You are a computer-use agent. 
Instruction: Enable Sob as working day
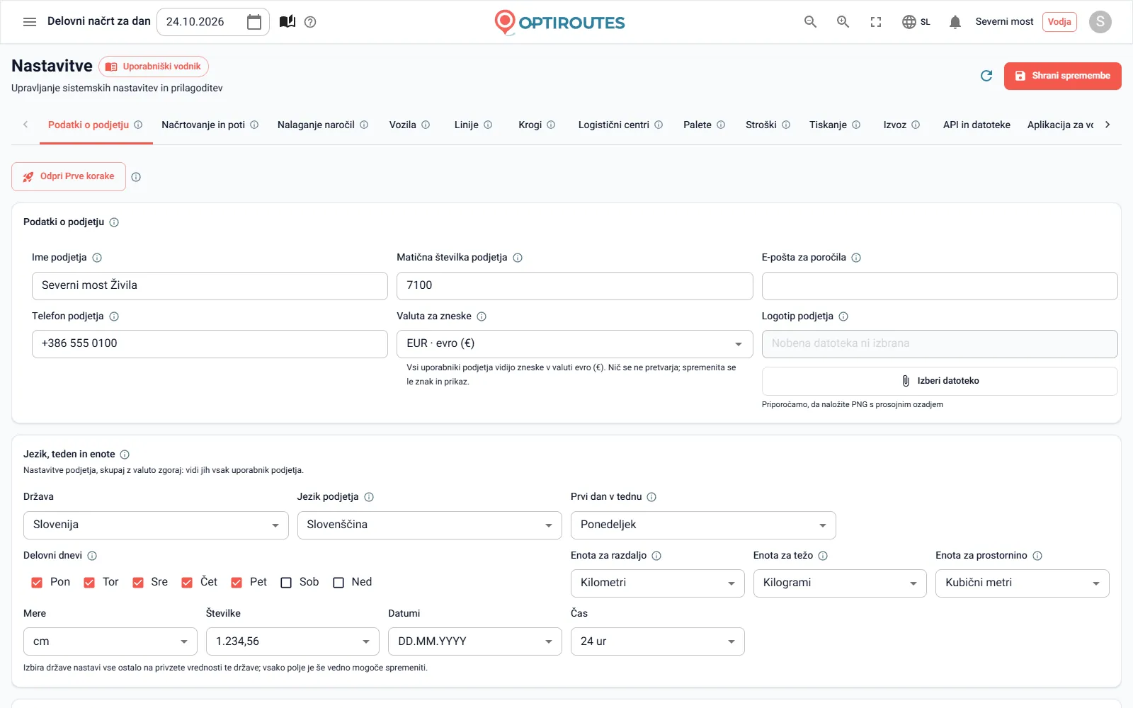tap(286, 583)
